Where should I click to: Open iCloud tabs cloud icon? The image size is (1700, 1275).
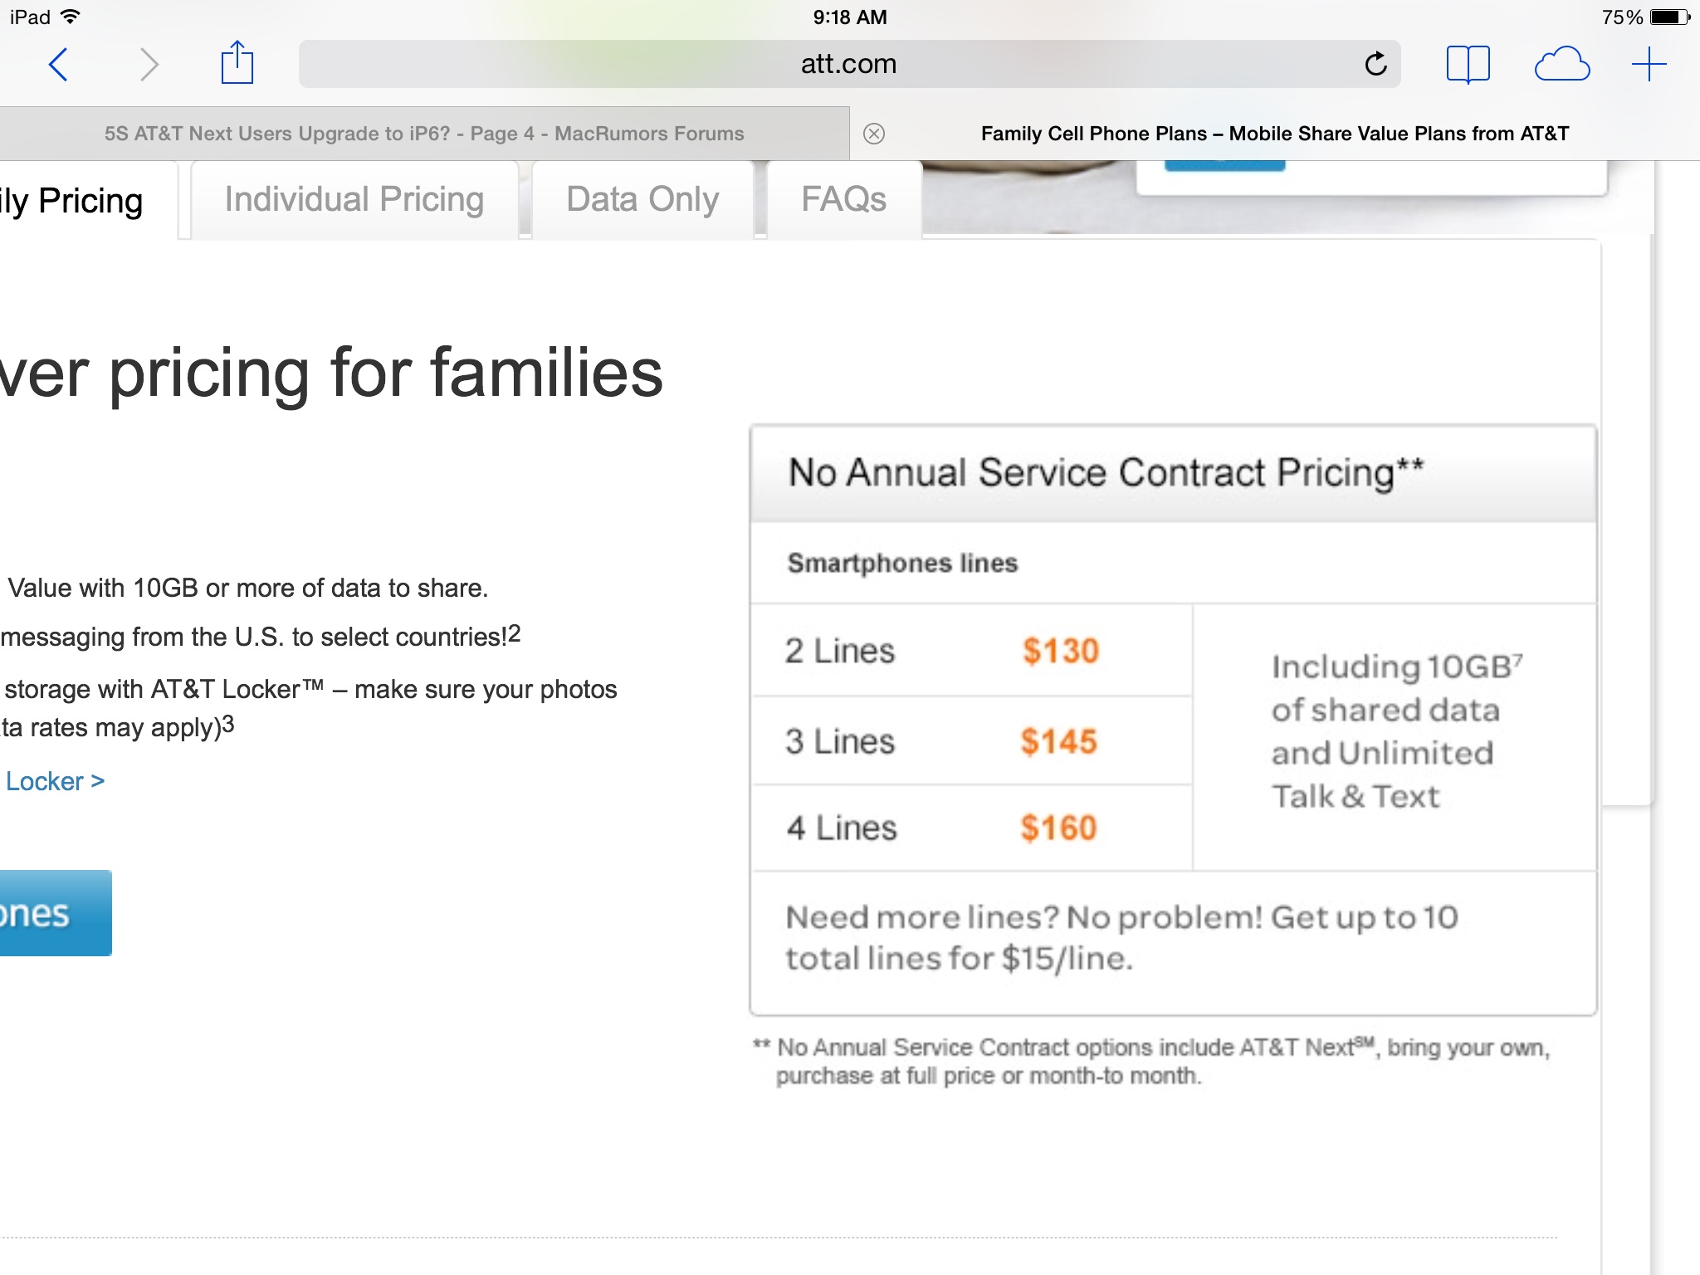coord(1561,64)
